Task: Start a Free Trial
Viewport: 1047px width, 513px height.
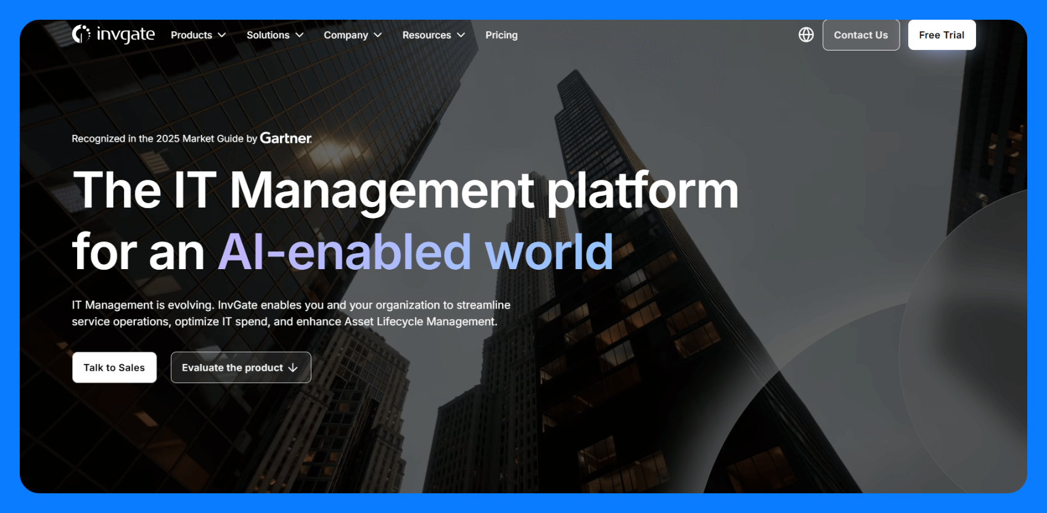Action: click(x=942, y=35)
